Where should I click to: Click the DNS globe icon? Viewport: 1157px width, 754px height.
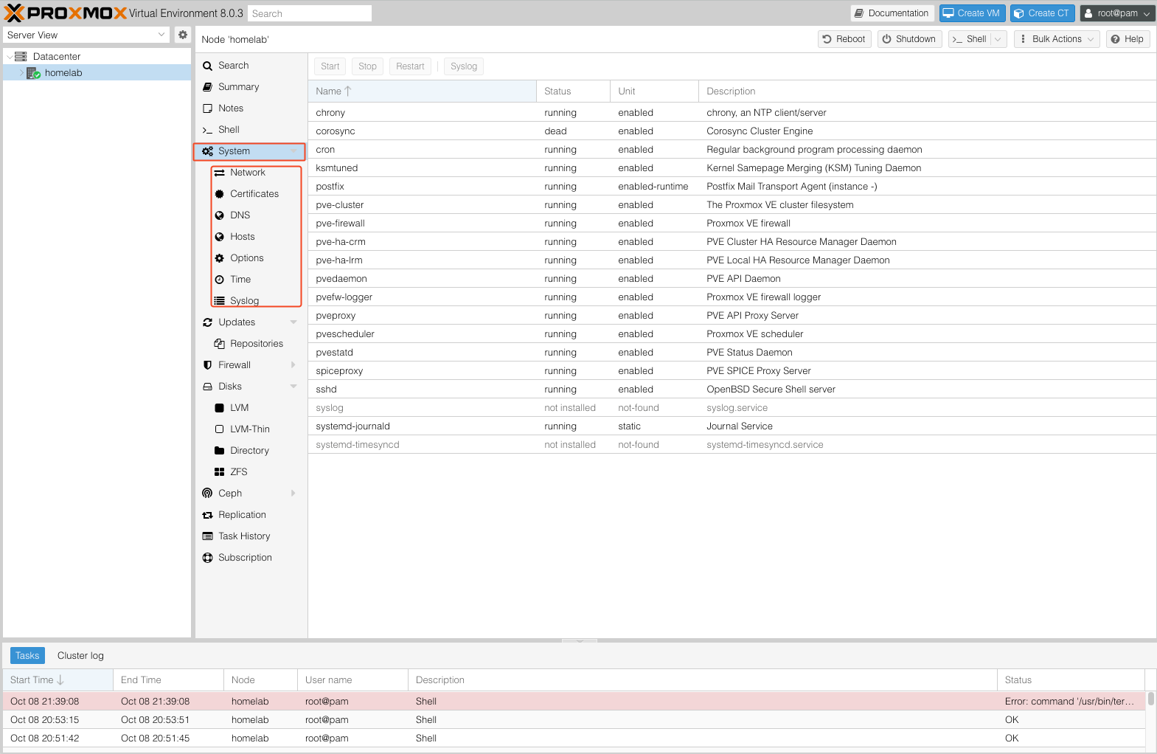pyautogui.click(x=220, y=215)
